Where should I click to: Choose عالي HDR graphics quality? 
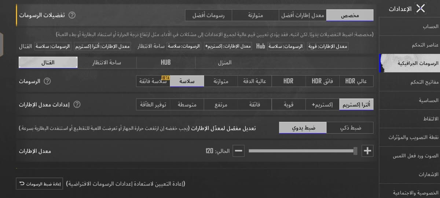(x=356, y=81)
